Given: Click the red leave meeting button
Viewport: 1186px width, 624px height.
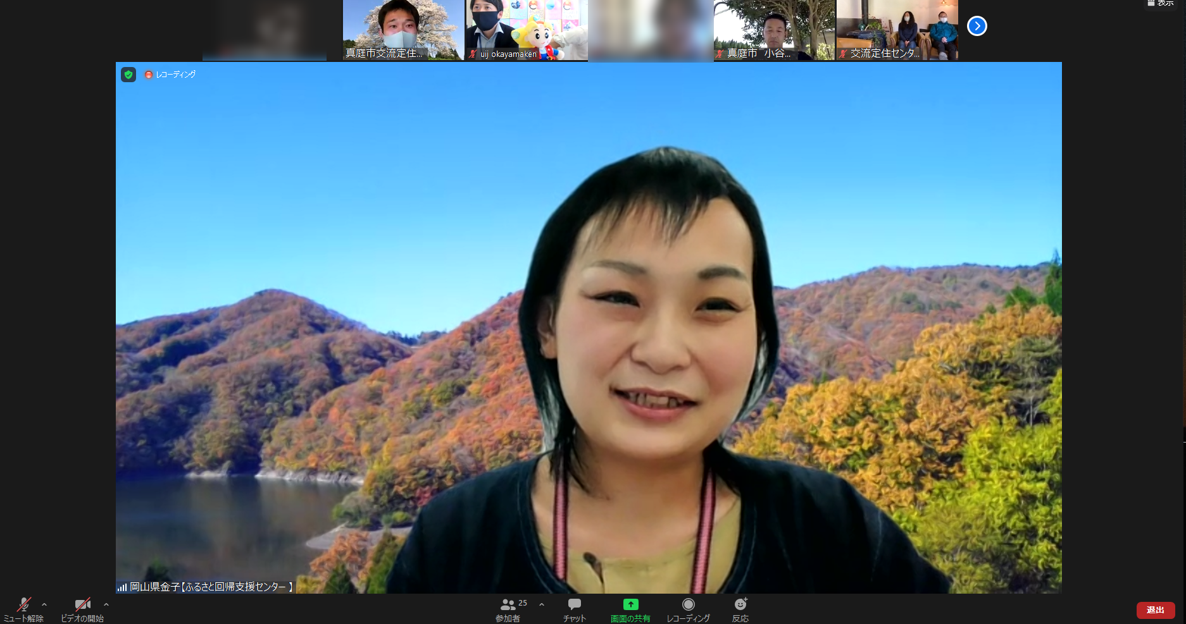Looking at the screenshot, I should (1155, 610).
